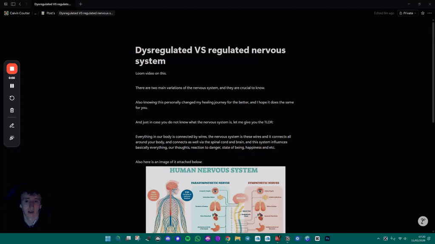Open the Loom effects tool
The height and width of the screenshot is (244, 435).
point(12,137)
